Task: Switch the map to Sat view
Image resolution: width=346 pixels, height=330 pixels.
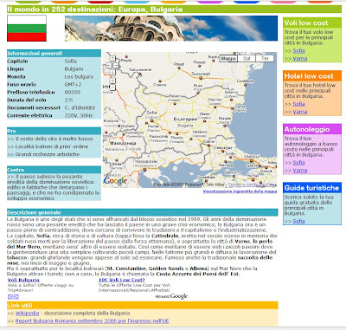Action: [x=247, y=58]
